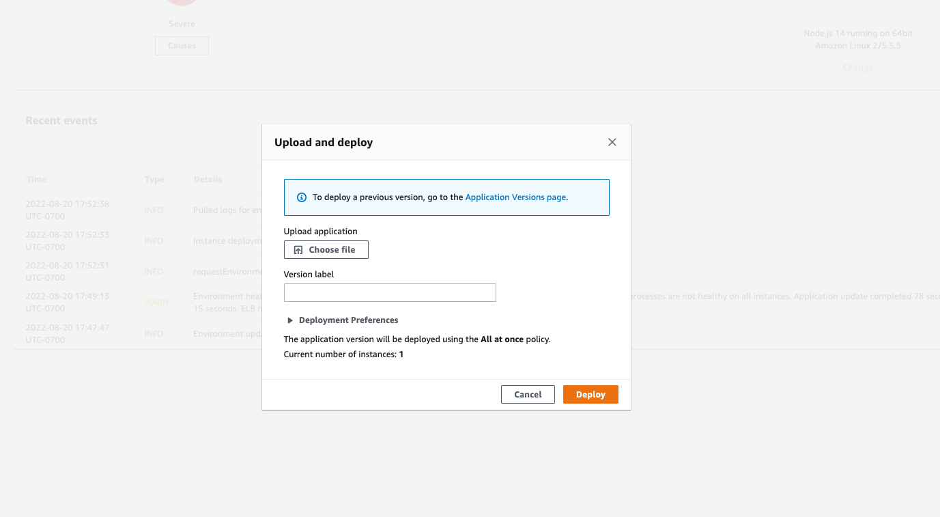Choose a file to upload the application
The height and width of the screenshot is (517, 940).
point(326,249)
